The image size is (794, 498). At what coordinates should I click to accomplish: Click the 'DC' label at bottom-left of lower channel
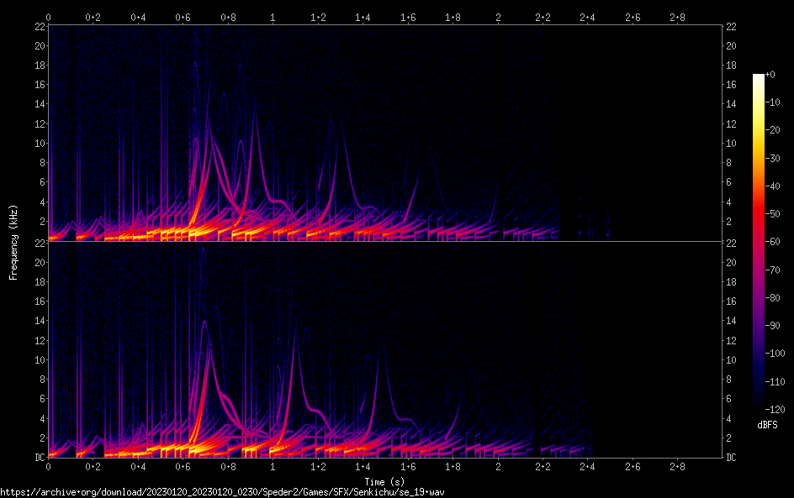[39, 458]
